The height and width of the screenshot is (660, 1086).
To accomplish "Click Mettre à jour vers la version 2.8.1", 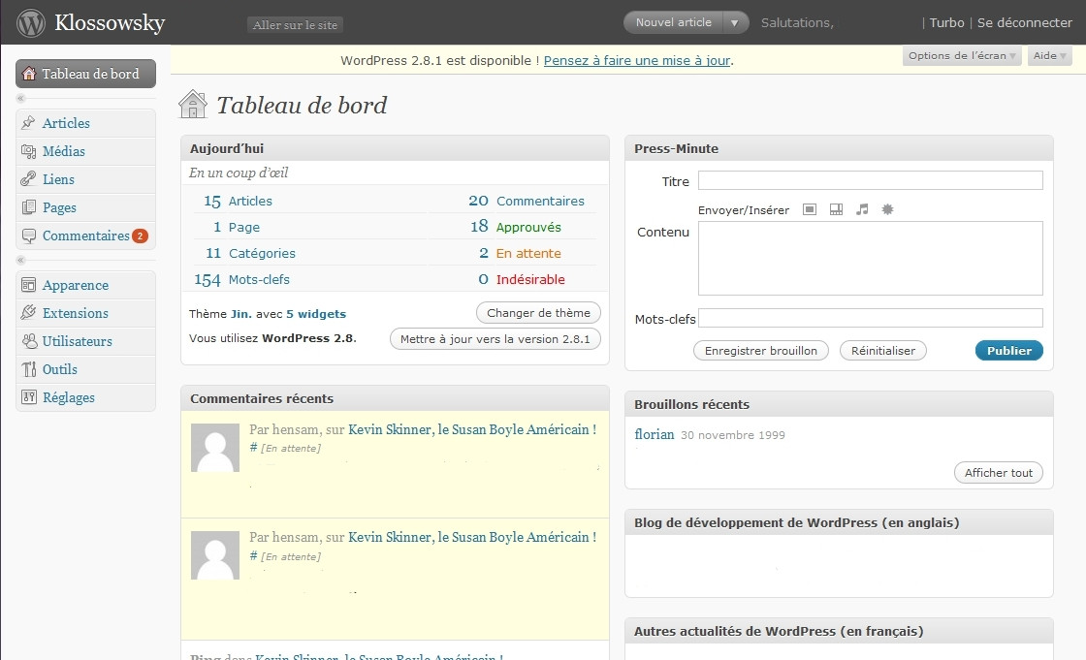I will click(495, 338).
